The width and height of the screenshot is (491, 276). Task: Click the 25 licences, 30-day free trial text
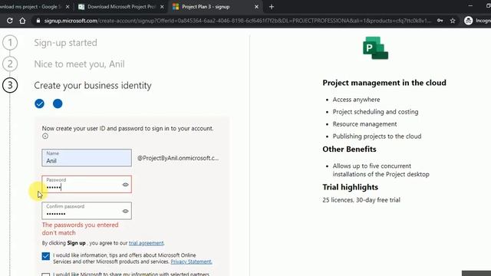click(x=361, y=200)
